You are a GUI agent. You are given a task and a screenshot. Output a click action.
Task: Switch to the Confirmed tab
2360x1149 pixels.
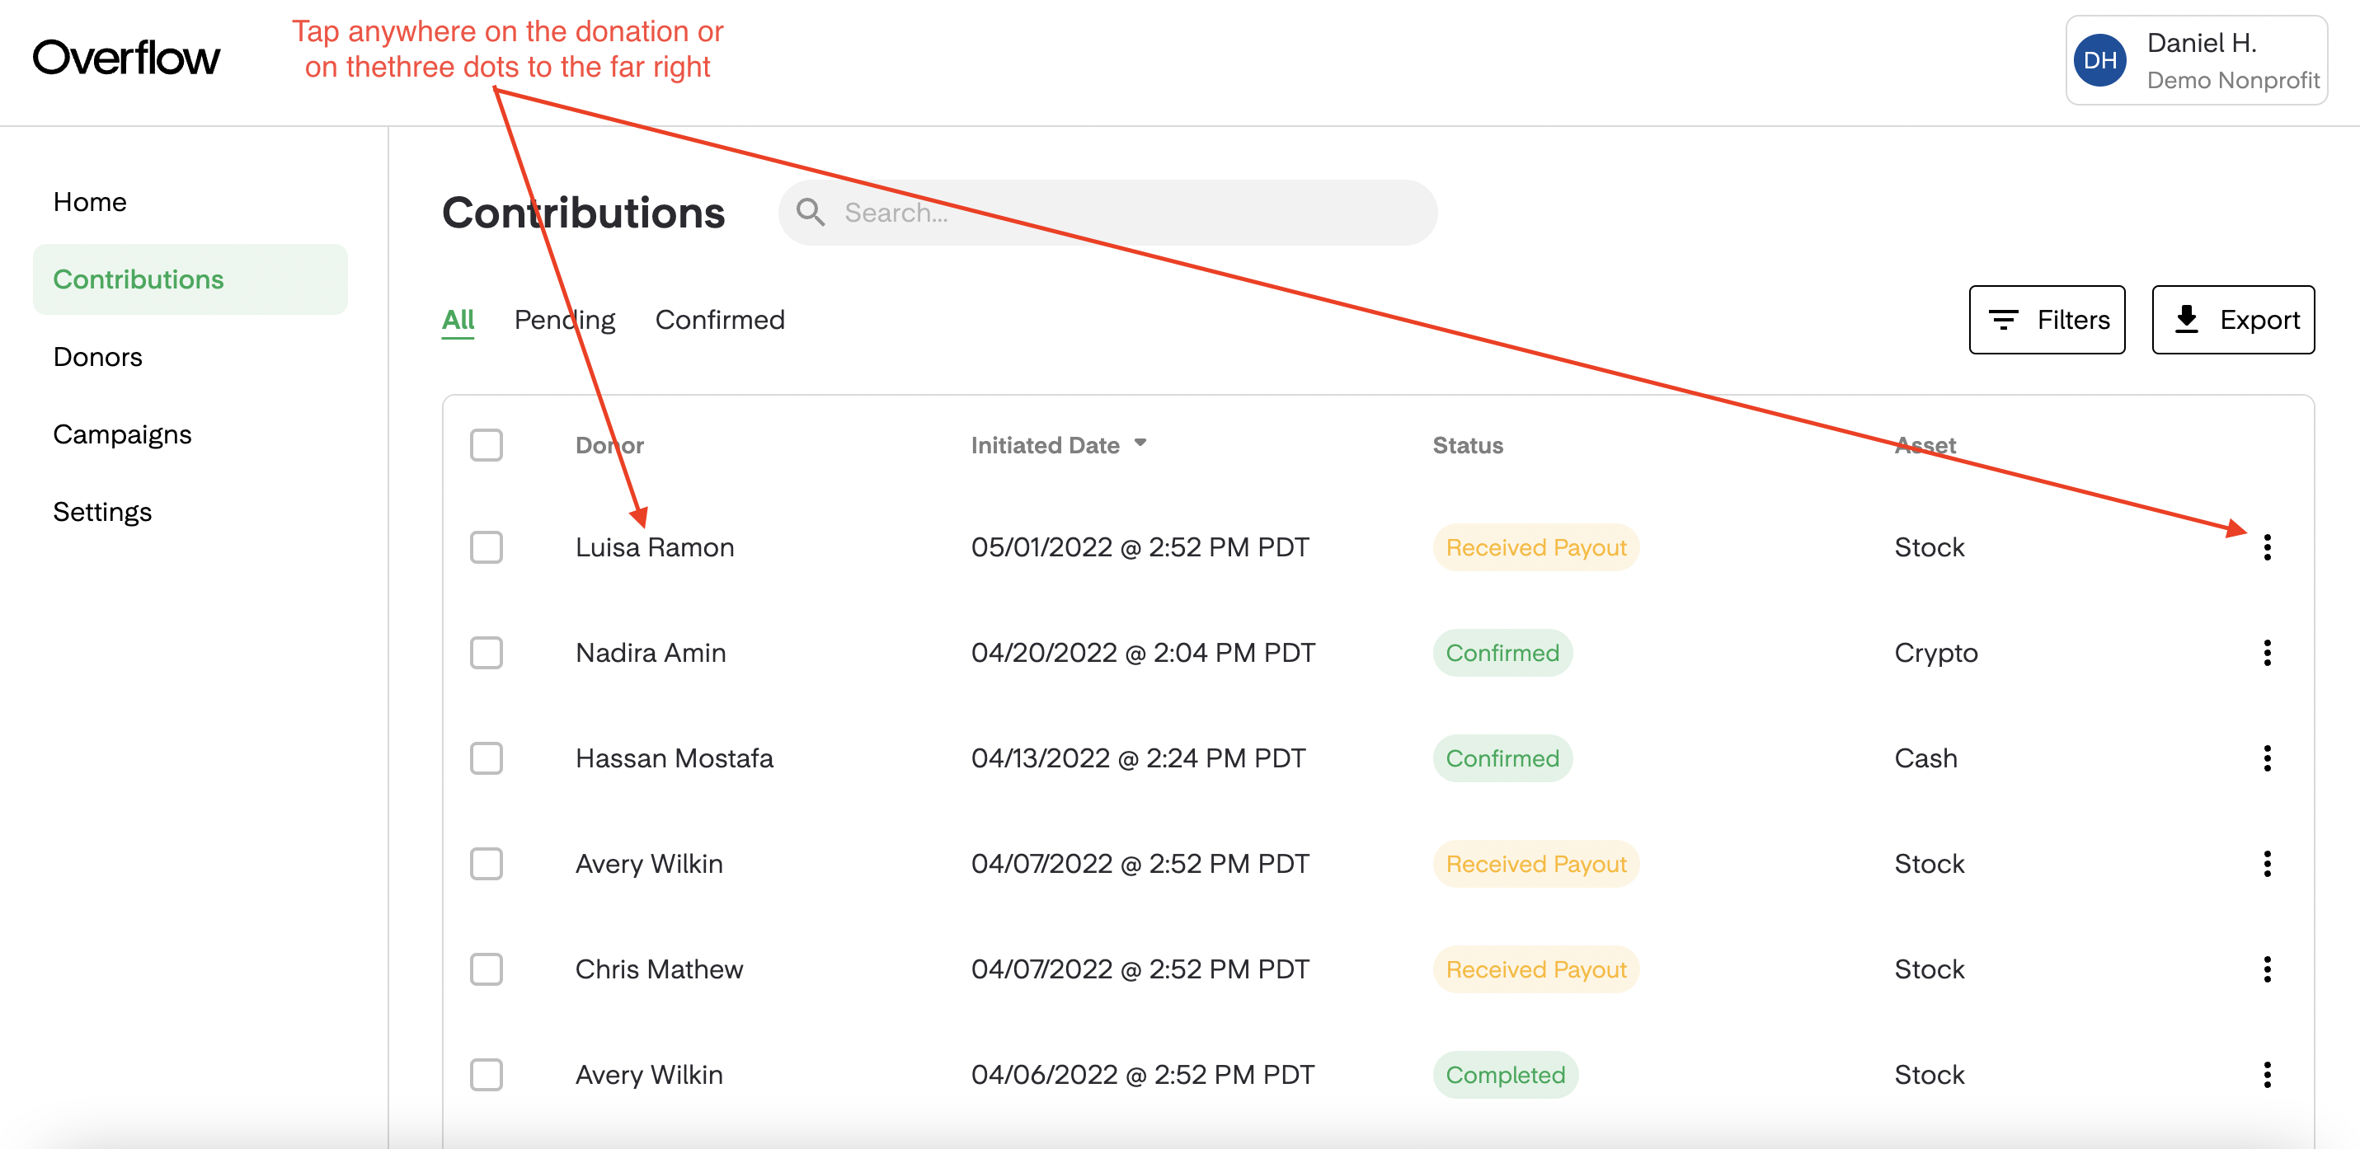(x=719, y=319)
